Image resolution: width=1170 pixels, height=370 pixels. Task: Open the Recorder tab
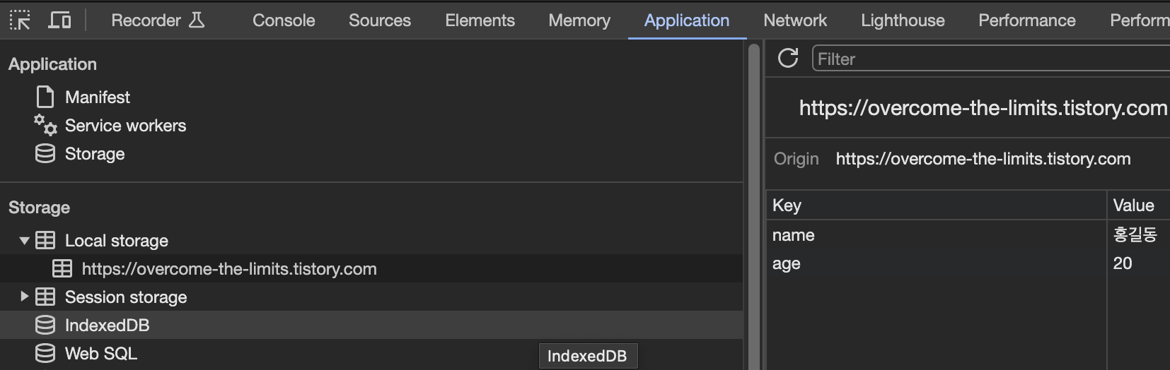158,20
